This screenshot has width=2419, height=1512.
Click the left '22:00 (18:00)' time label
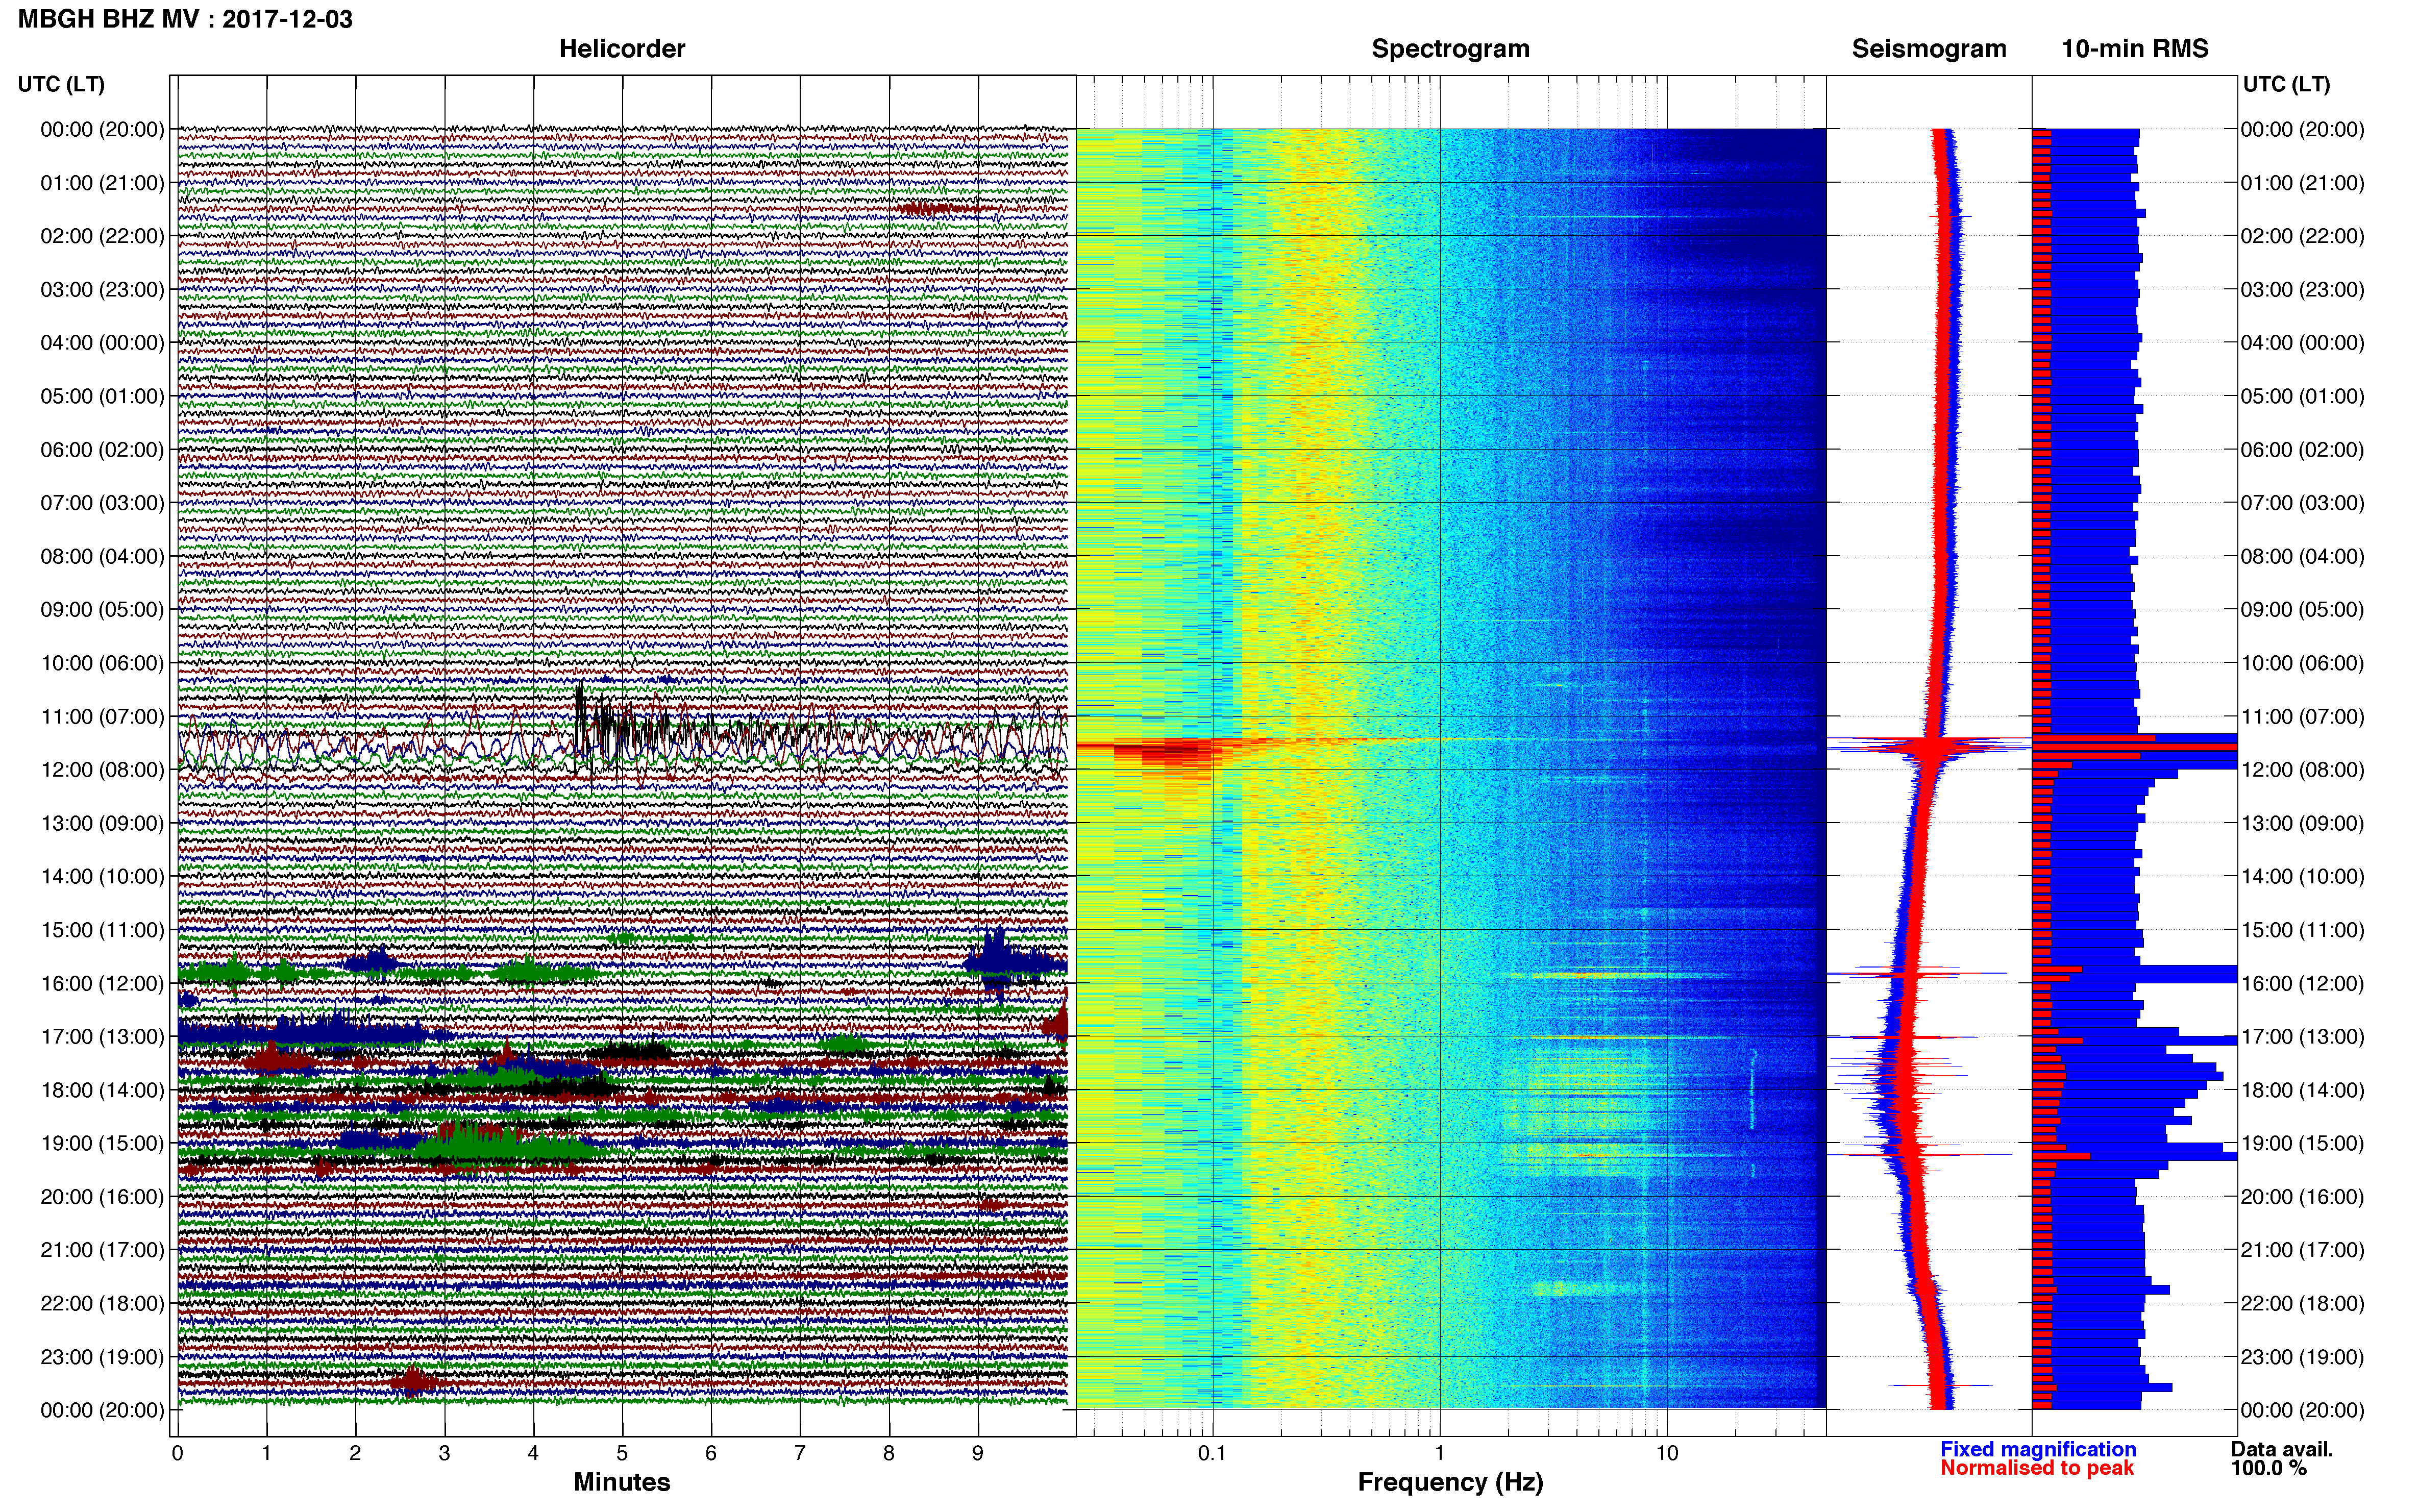point(102,1304)
